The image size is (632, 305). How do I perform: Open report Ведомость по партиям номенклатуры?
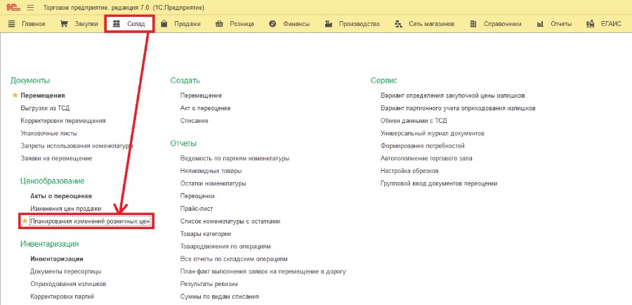click(235, 159)
